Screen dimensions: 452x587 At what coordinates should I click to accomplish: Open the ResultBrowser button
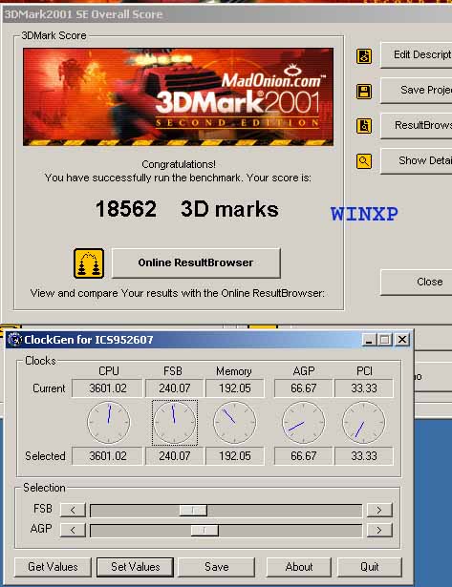pos(417,125)
